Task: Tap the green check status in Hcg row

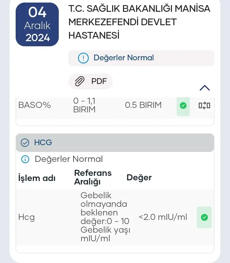Action: (204, 217)
